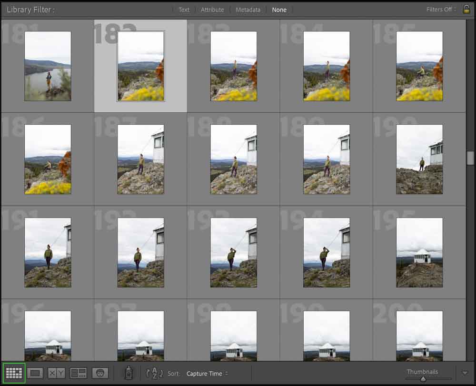Expand the toolbar content options arrow

click(465, 373)
